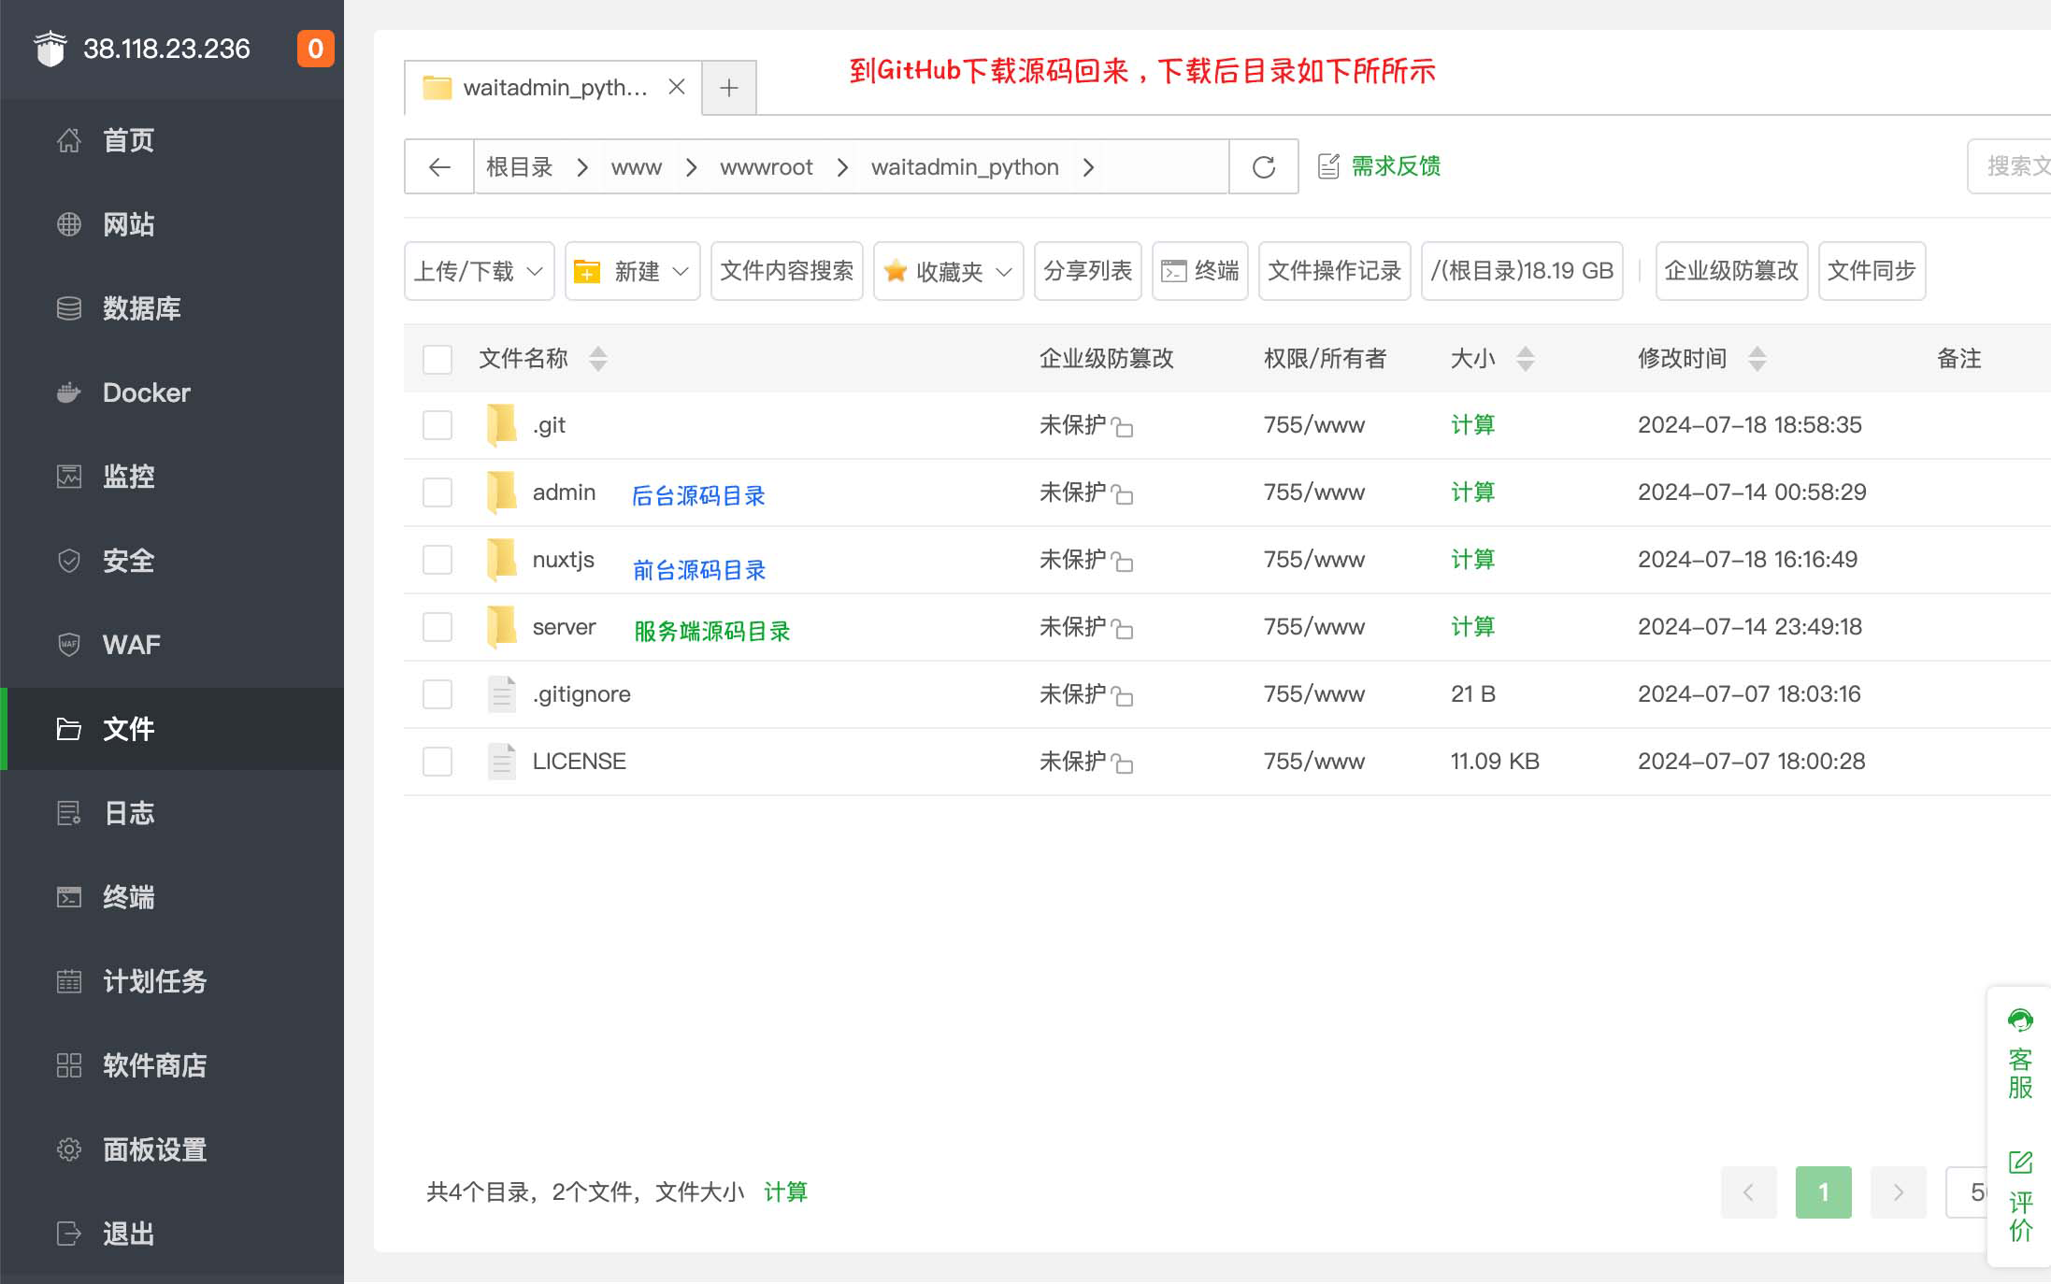Check the .gitignore row checkbox
This screenshot has height=1284, width=2051.
[437, 694]
